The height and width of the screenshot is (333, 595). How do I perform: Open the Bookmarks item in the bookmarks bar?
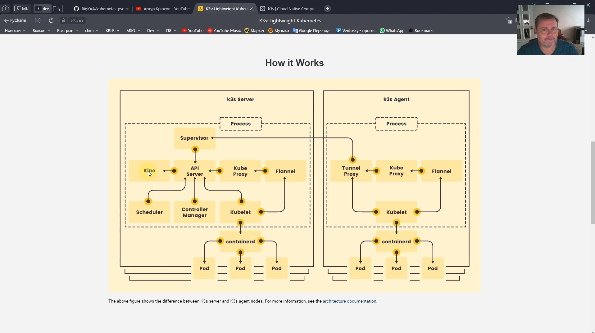421,30
